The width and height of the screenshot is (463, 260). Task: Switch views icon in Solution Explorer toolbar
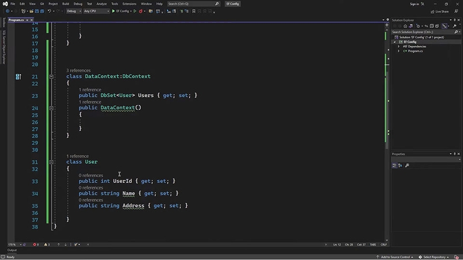411,26
